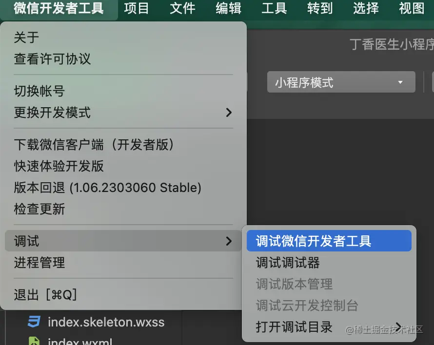Choose 下载微信客户端（开发者版）
This screenshot has width=434, height=345.
click(123, 145)
